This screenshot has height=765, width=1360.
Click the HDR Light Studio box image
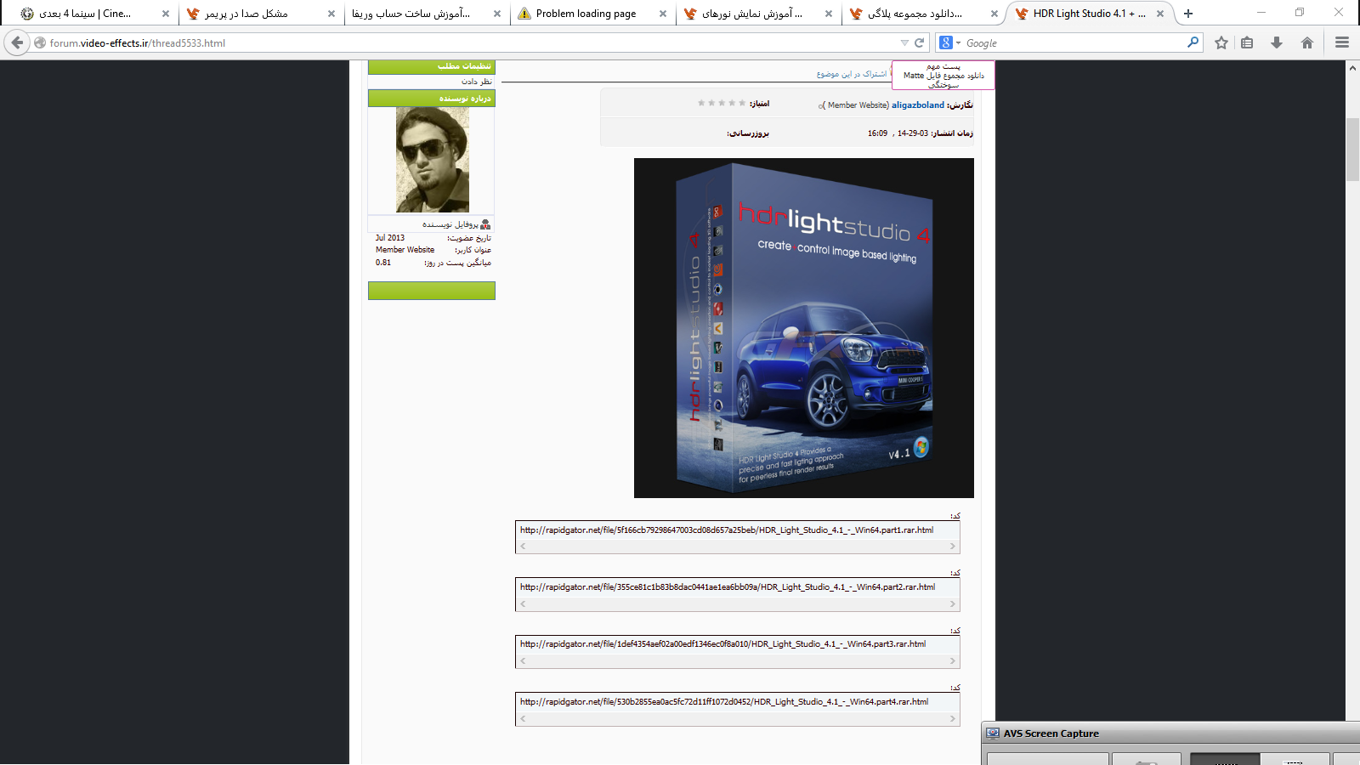(x=804, y=328)
